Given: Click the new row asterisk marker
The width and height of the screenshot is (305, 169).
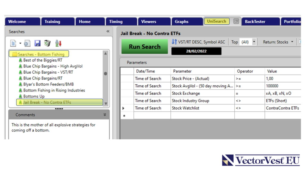Looking at the screenshot, I should [x=124, y=116].
